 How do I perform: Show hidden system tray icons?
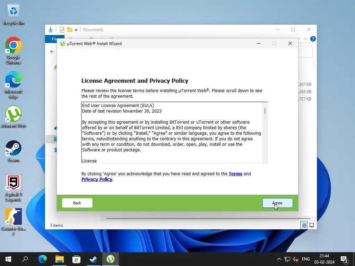tap(279, 259)
